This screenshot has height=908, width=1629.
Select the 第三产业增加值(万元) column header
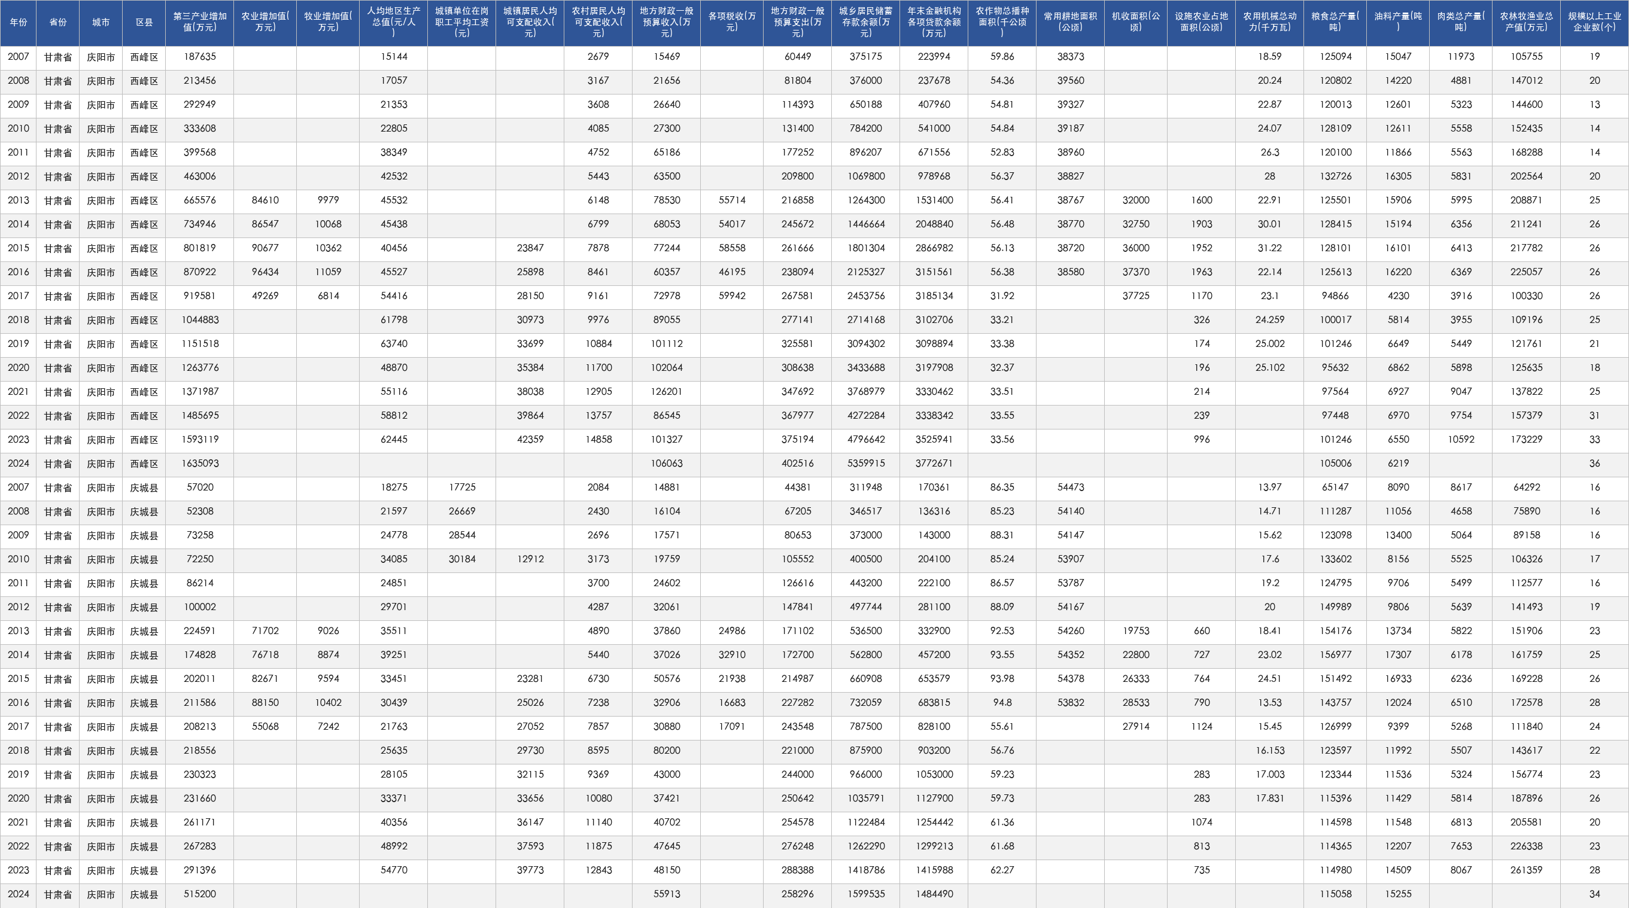200,22
